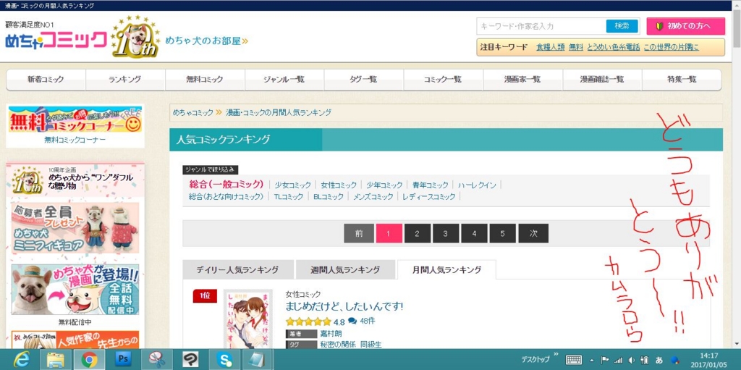
Task: Go to ranking page 3
Action: [446, 233]
